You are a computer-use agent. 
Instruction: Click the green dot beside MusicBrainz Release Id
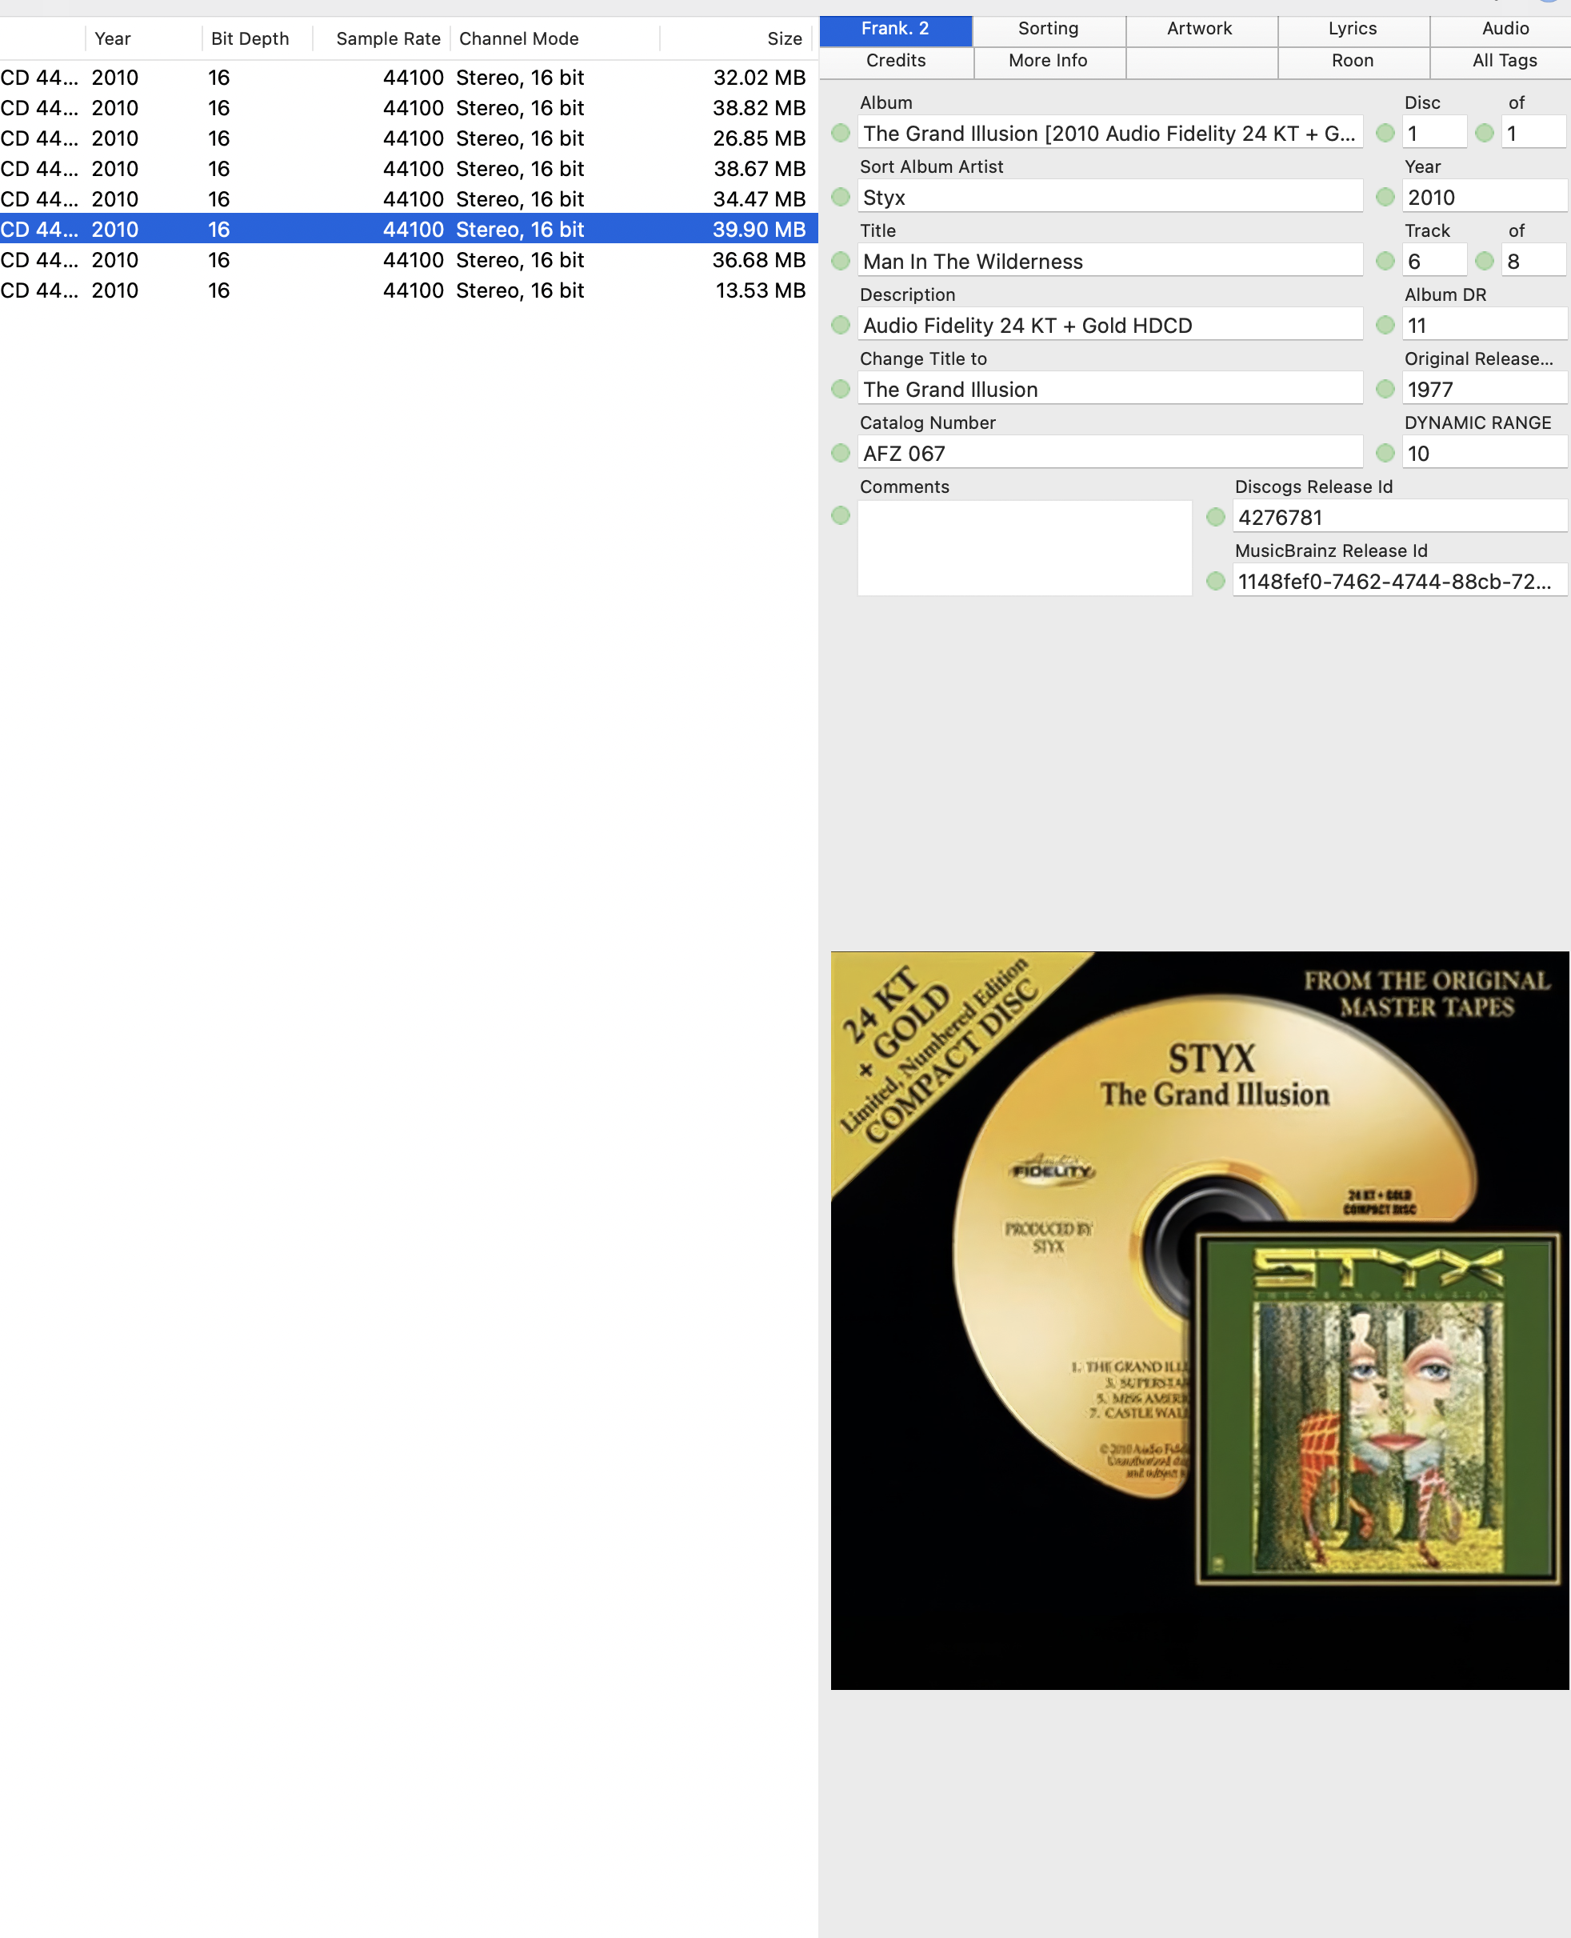(x=1215, y=580)
